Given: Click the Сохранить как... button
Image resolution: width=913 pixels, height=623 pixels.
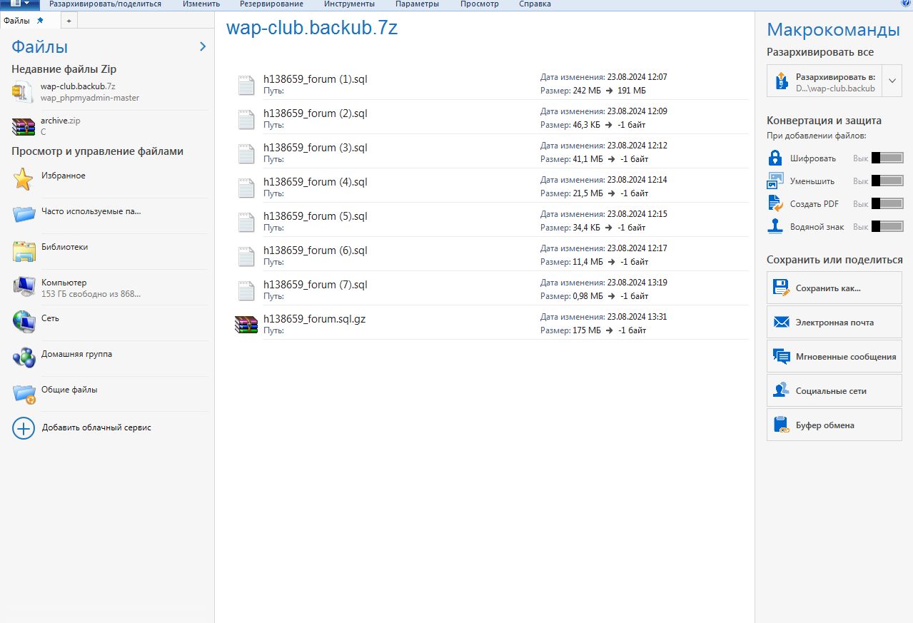Looking at the screenshot, I should (834, 288).
